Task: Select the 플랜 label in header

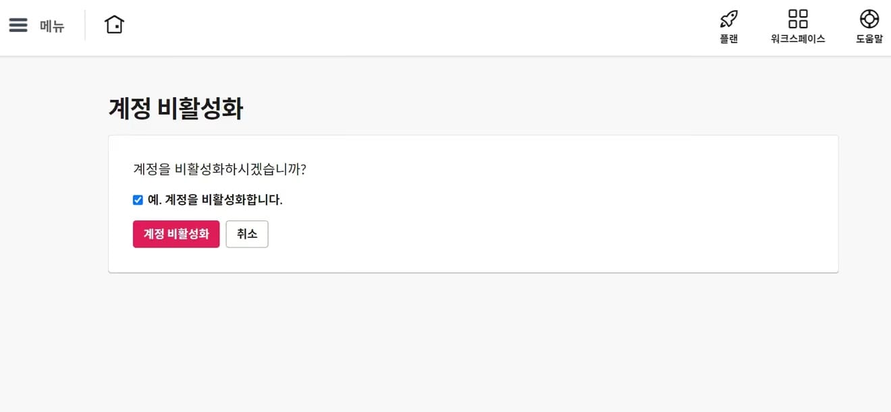Action: [729, 39]
